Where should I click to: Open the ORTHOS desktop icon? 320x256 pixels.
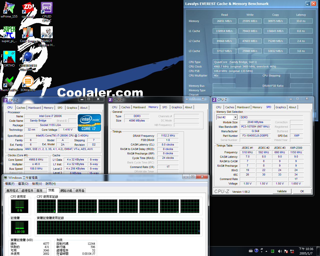pos(9,59)
